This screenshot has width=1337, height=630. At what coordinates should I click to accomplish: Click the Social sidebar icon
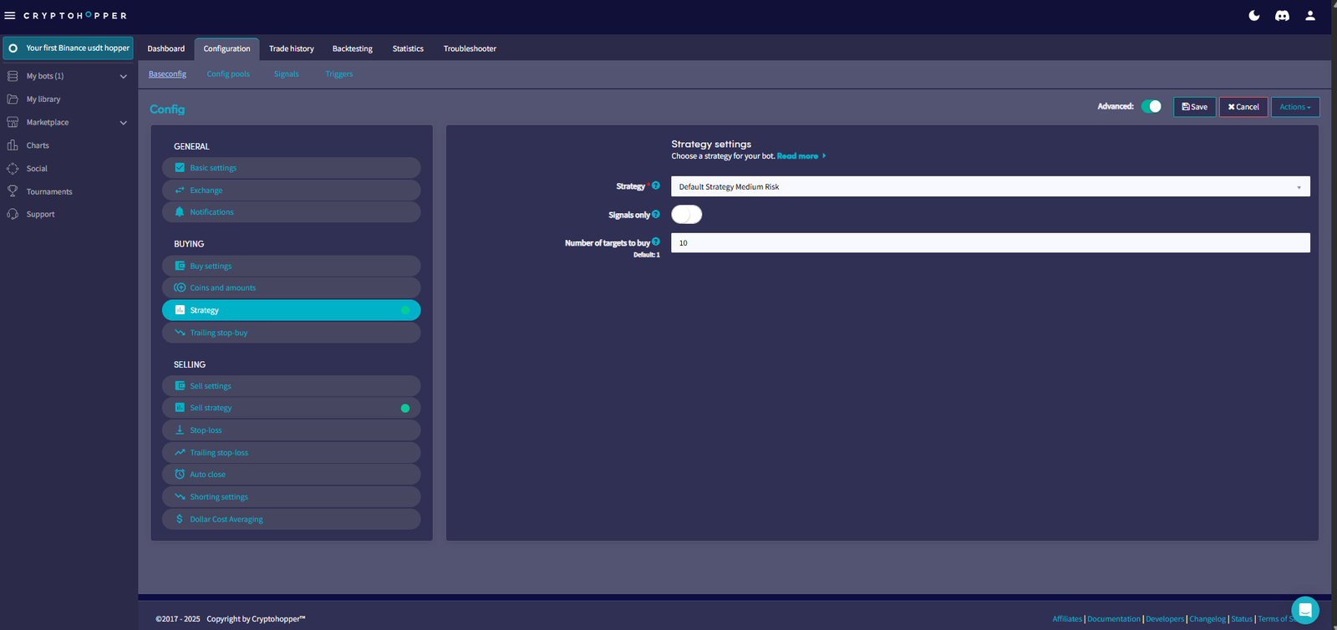click(x=13, y=168)
